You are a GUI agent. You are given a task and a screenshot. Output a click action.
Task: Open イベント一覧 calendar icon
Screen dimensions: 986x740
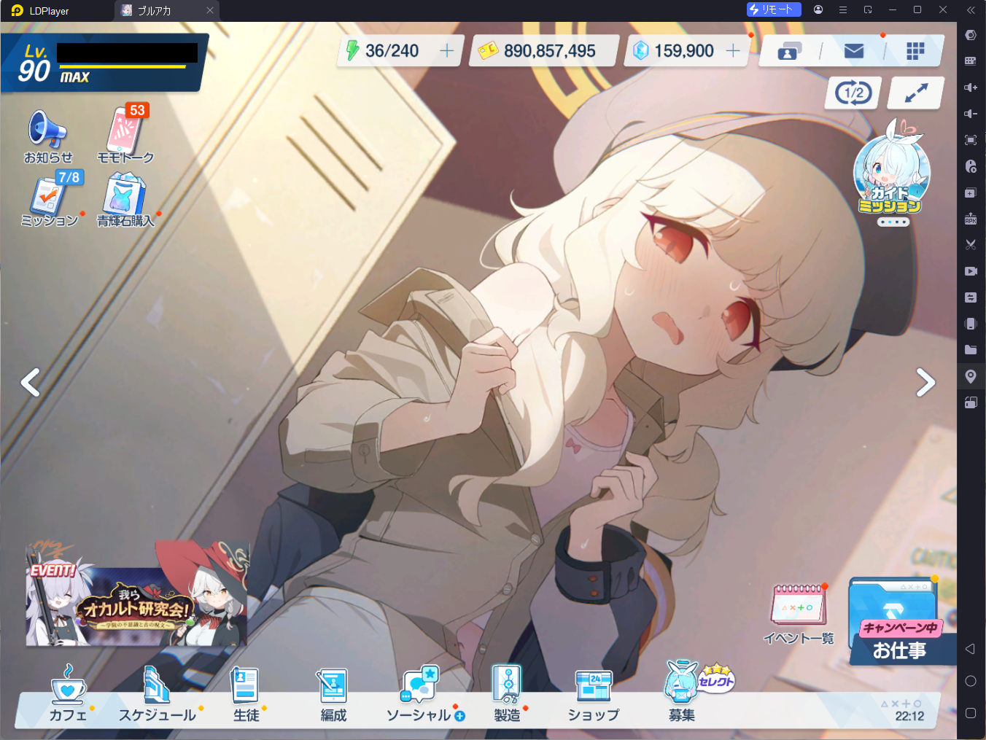[799, 614]
